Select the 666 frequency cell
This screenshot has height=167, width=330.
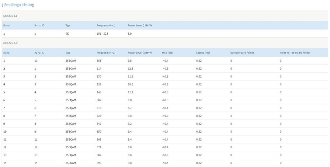[99, 140]
